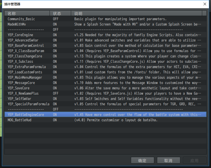Click the 确定 button

[142, 160]
